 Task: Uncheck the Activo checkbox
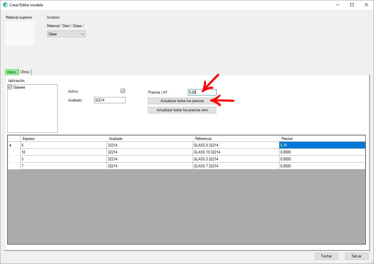point(123,91)
